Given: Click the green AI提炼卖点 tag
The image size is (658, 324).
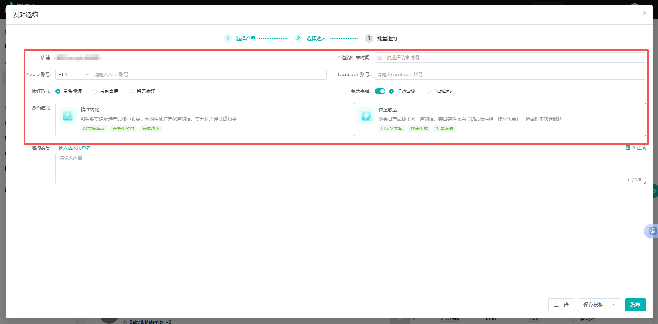Looking at the screenshot, I should pos(93,128).
